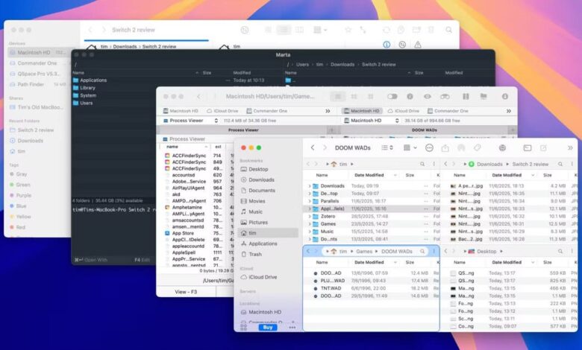
Task: Search in QSpace Switch 2 review pane
Action: pyautogui.click(x=560, y=164)
